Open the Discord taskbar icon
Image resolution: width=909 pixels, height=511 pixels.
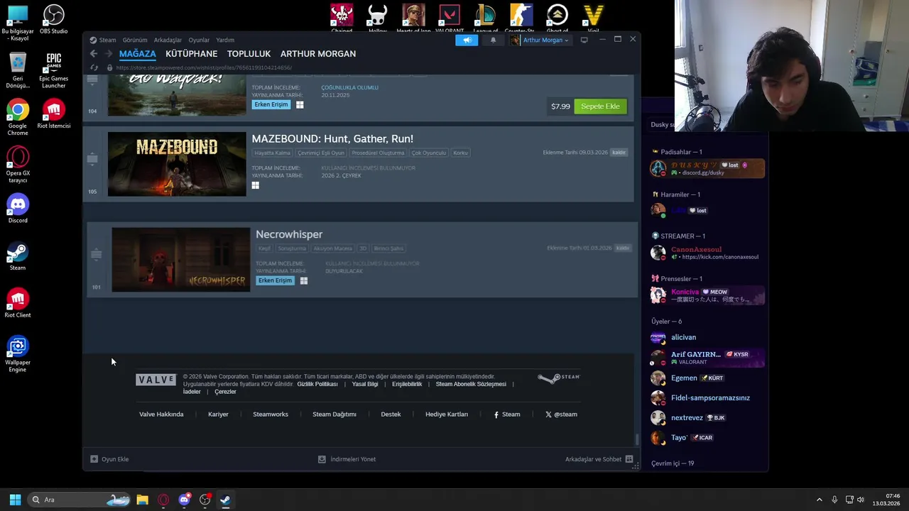point(185,500)
